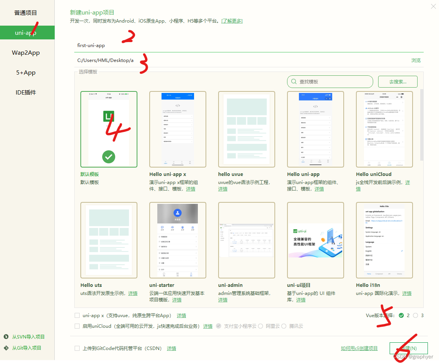The width and height of the screenshot is (439, 363).
Task: Open 详情 link for Hello uni-app x
Action: click(x=191, y=189)
